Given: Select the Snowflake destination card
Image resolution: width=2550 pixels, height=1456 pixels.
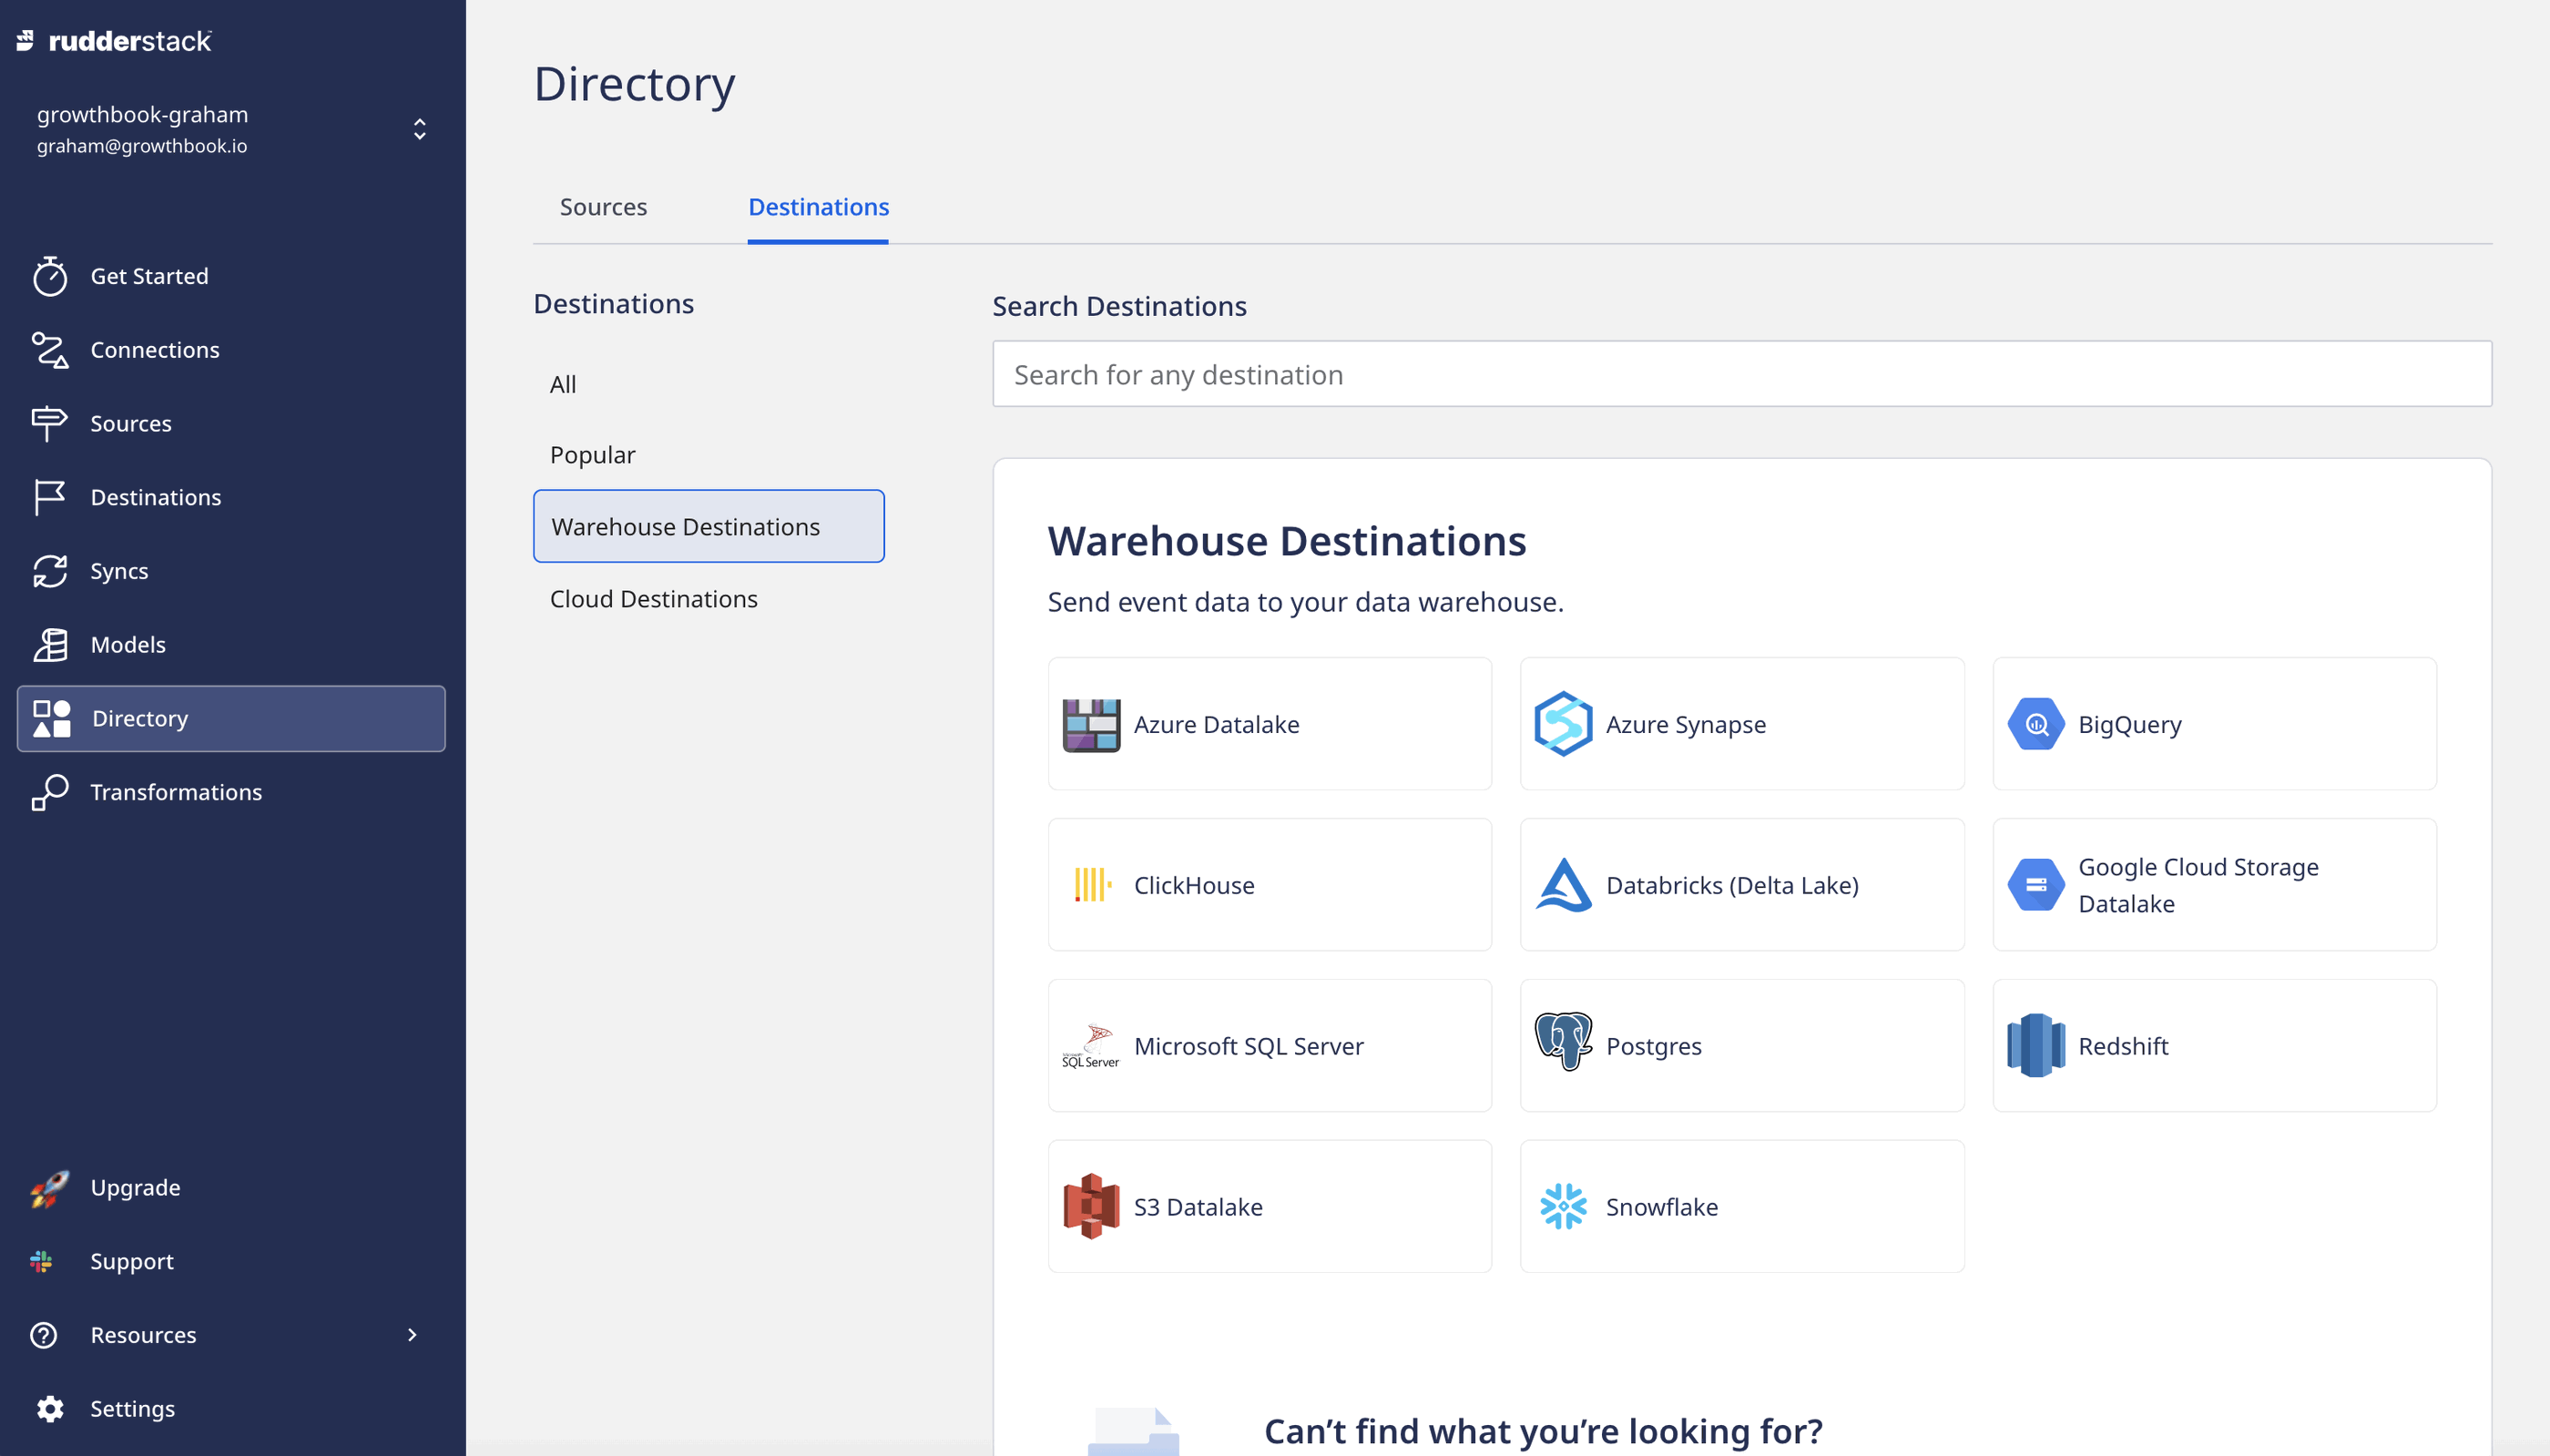Looking at the screenshot, I should [1740, 1205].
